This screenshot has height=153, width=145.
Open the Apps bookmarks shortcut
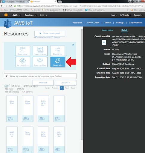tap(4, 10)
